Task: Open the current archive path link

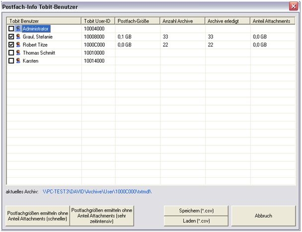Action: (x=97, y=192)
